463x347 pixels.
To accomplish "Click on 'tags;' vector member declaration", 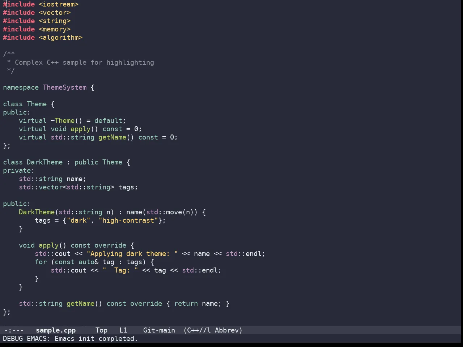I will click(x=128, y=187).
